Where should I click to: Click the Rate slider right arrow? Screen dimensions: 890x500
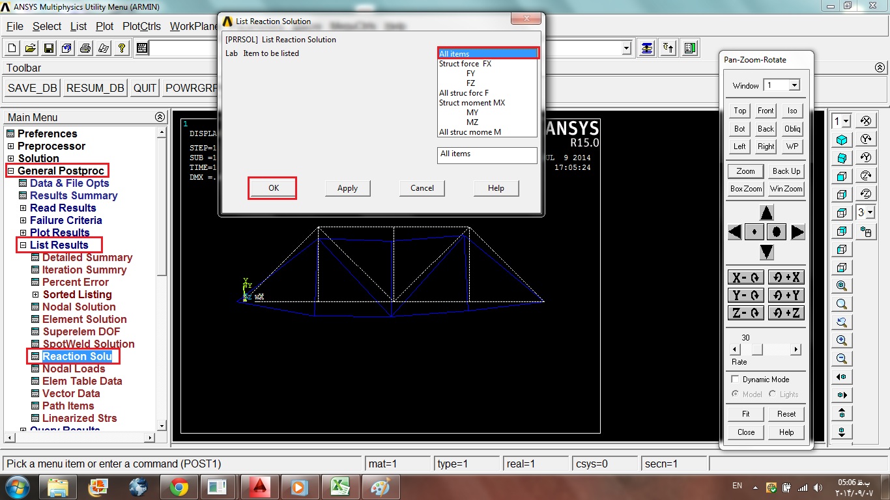(796, 350)
